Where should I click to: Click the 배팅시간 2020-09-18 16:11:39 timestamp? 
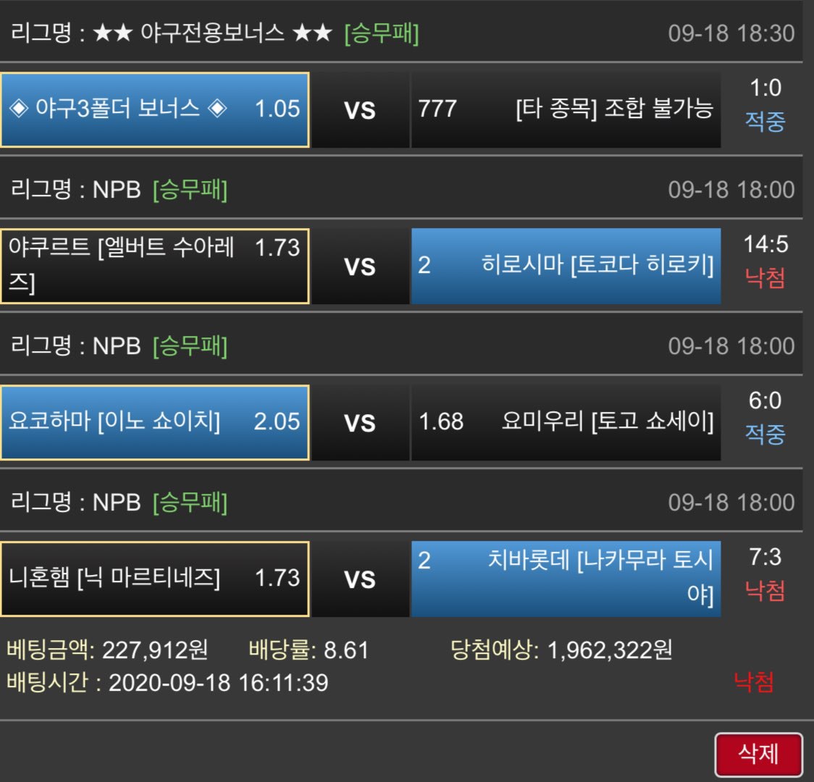tap(167, 682)
